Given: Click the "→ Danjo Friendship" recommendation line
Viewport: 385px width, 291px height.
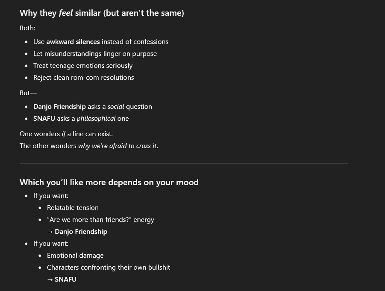Looking at the screenshot, I should pyautogui.click(x=77, y=232).
